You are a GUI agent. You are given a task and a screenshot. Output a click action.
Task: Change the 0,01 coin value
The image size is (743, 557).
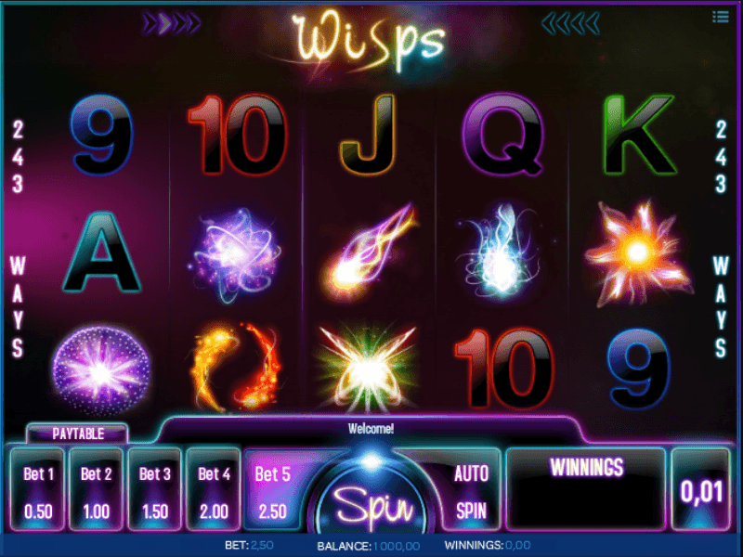(701, 490)
